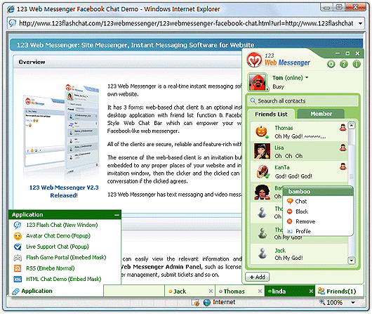
Task: Open RSS (Emebe Normal) link
Action: click(x=51, y=268)
